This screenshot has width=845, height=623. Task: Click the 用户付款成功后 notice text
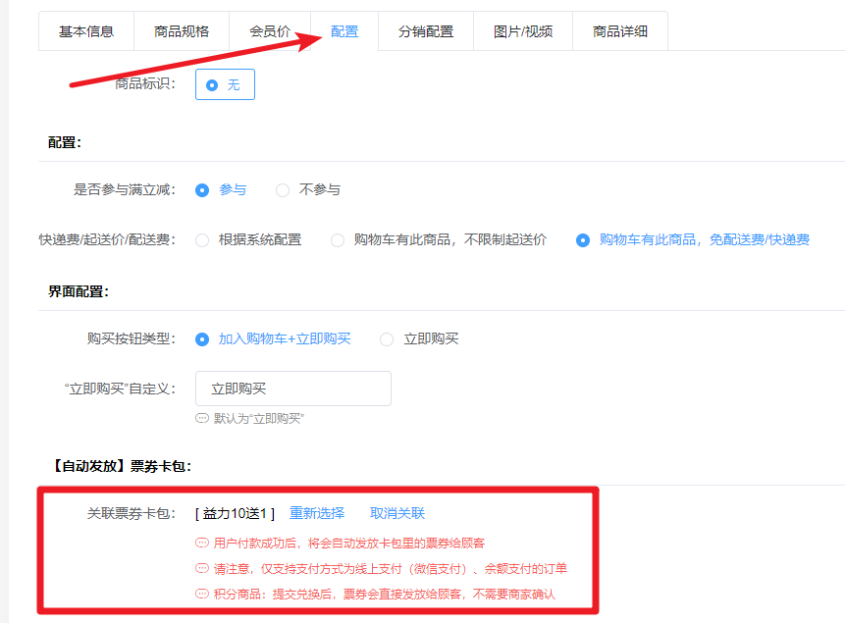(349, 543)
